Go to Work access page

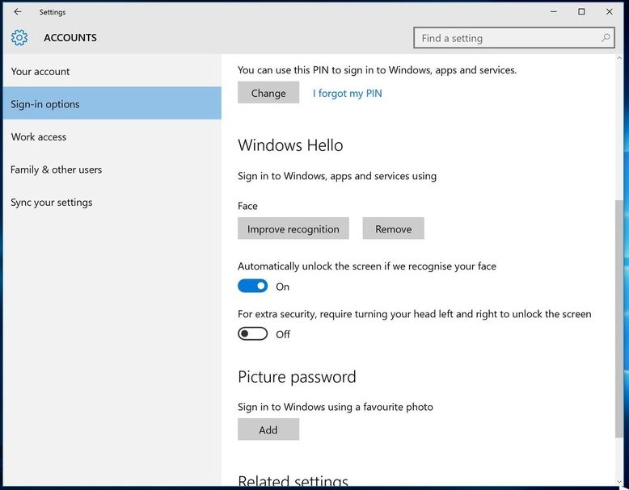coord(112,136)
